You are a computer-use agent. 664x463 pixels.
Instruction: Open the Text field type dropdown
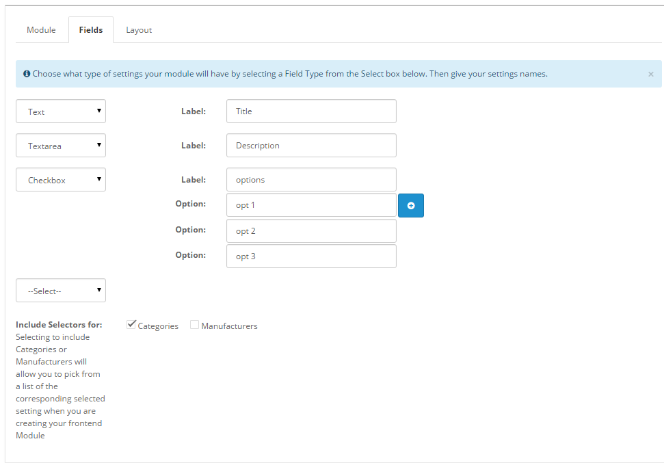(x=61, y=111)
